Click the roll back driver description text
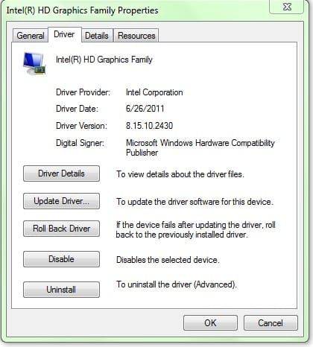This screenshot has height=347, width=313. point(195,229)
